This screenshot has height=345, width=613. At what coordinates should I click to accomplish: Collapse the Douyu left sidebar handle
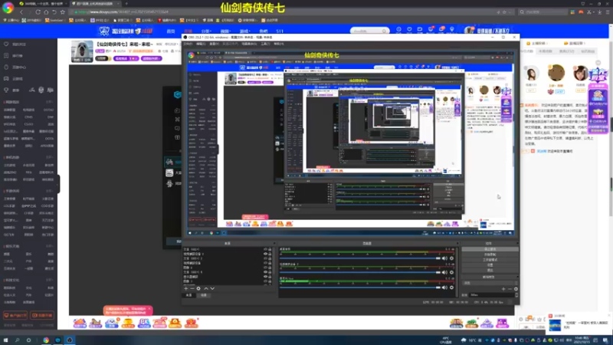point(59,183)
